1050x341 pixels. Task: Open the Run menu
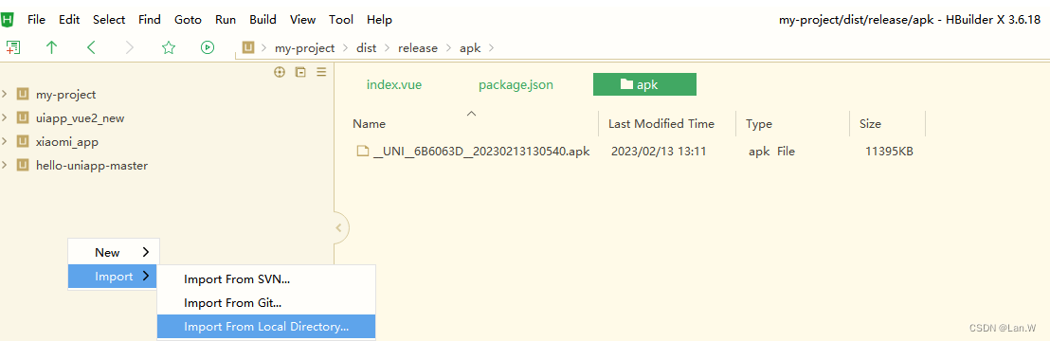226,20
